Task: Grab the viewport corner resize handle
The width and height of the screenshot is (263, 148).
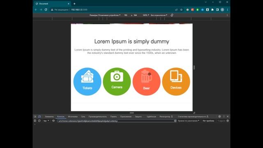Action: (194, 113)
